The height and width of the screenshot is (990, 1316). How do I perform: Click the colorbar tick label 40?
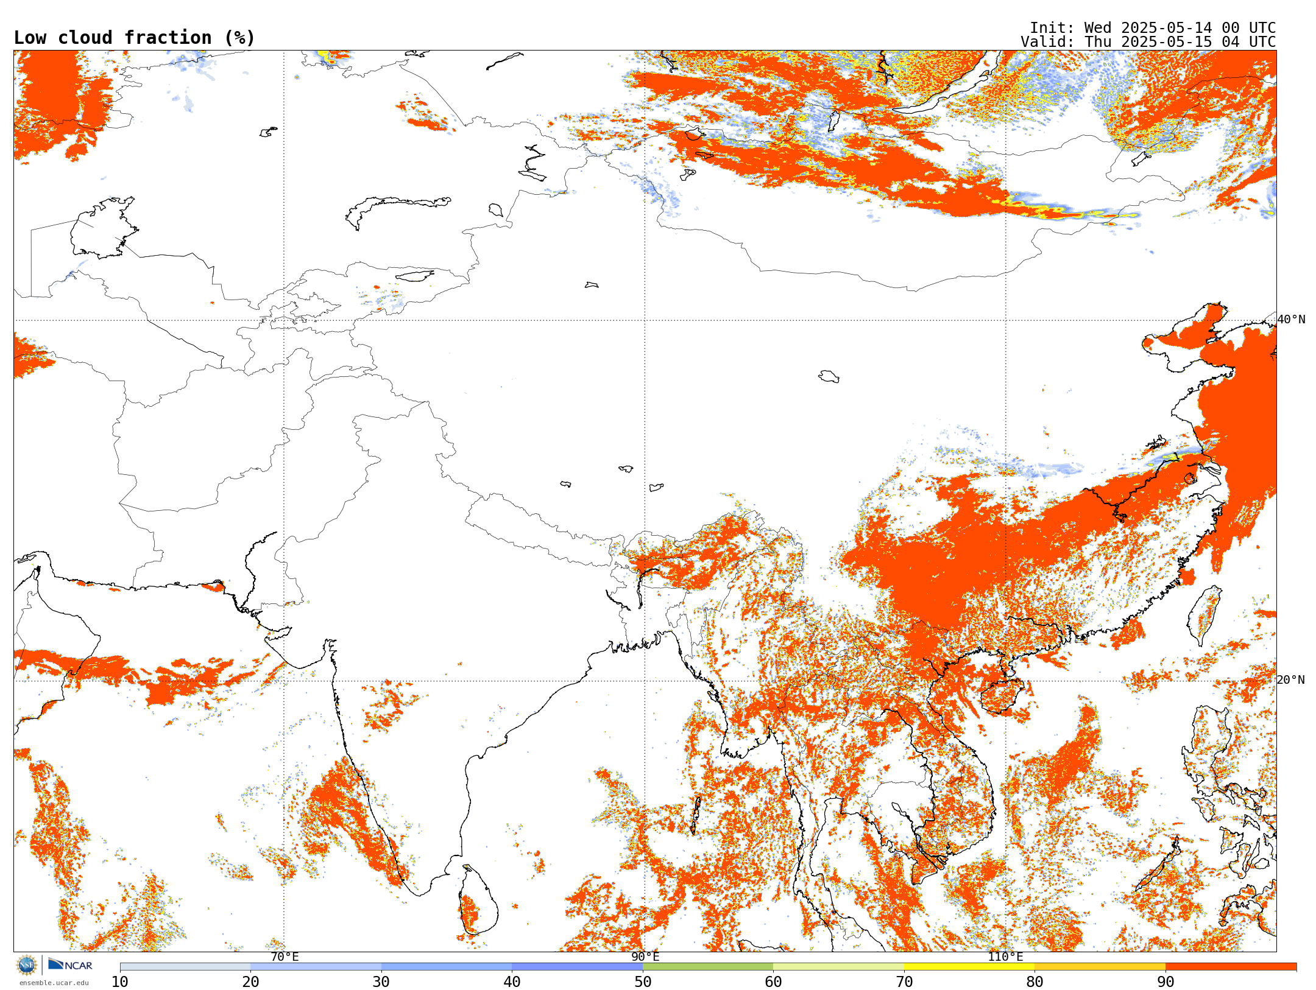click(x=512, y=981)
